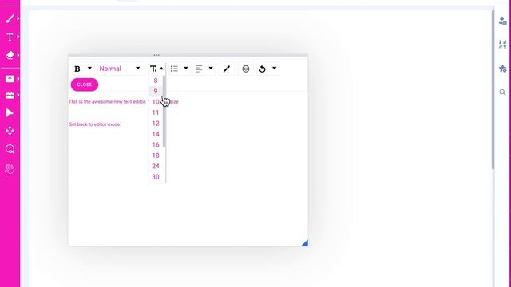Select the Eraser tool
Screen dimensions: 511x287
click(x=10, y=55)
